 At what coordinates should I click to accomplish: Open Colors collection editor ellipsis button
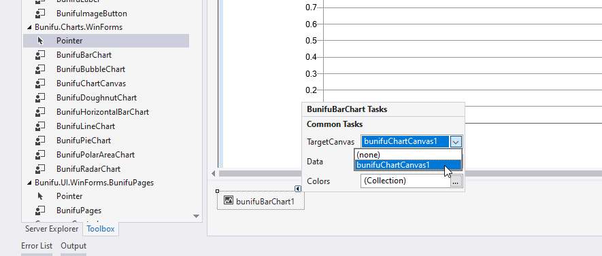456,181
